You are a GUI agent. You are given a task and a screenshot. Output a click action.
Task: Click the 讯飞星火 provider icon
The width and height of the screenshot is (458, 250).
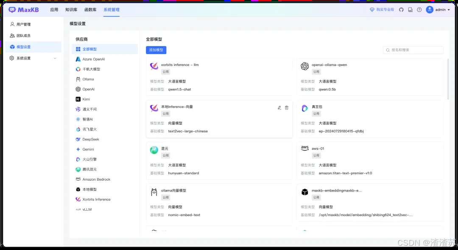click(x=78, y=129)
